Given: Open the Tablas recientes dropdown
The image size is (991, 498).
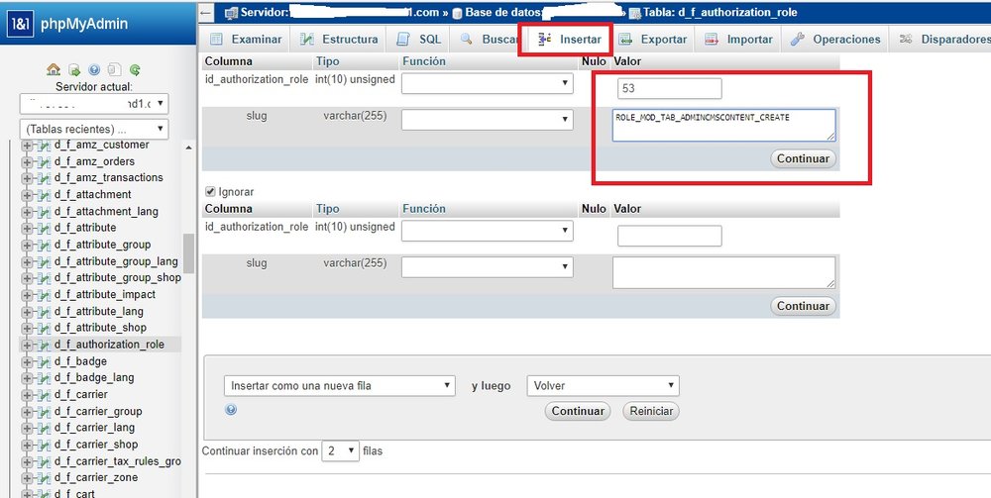Looking at the screenshot, I should pyautogui.click(x=94, y=129).
